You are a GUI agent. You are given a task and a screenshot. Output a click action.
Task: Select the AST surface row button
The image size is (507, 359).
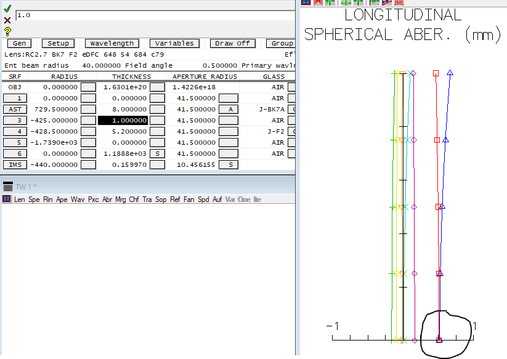[15, 109]
